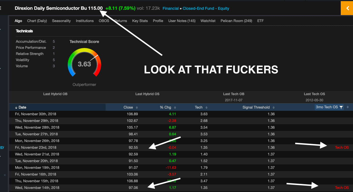This screenshot has width=353, height=192.
Task: Sort by Date using its sort arrows
Action: click(x=16, y=107)
